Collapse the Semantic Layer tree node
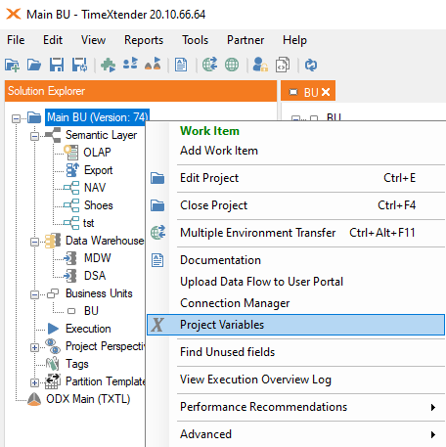This screenshot has width=446, height=447. coord(34,136)
